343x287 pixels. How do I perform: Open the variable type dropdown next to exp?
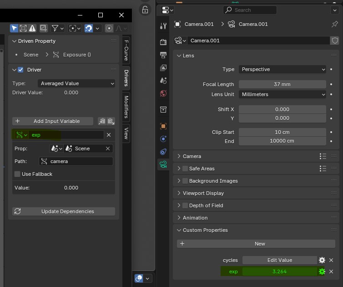click(x=21, y=135)
